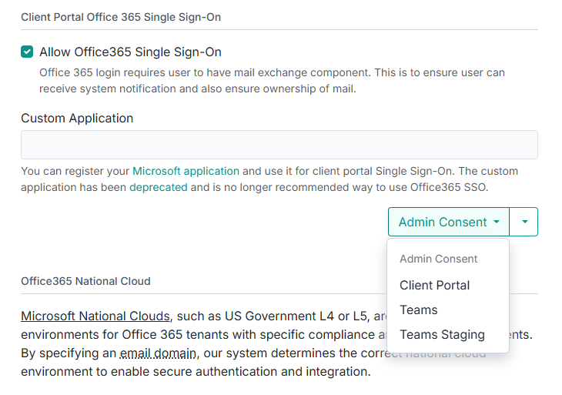Click the Admin Consent dropdown button

pyautogui.click(x=443, y=222)
